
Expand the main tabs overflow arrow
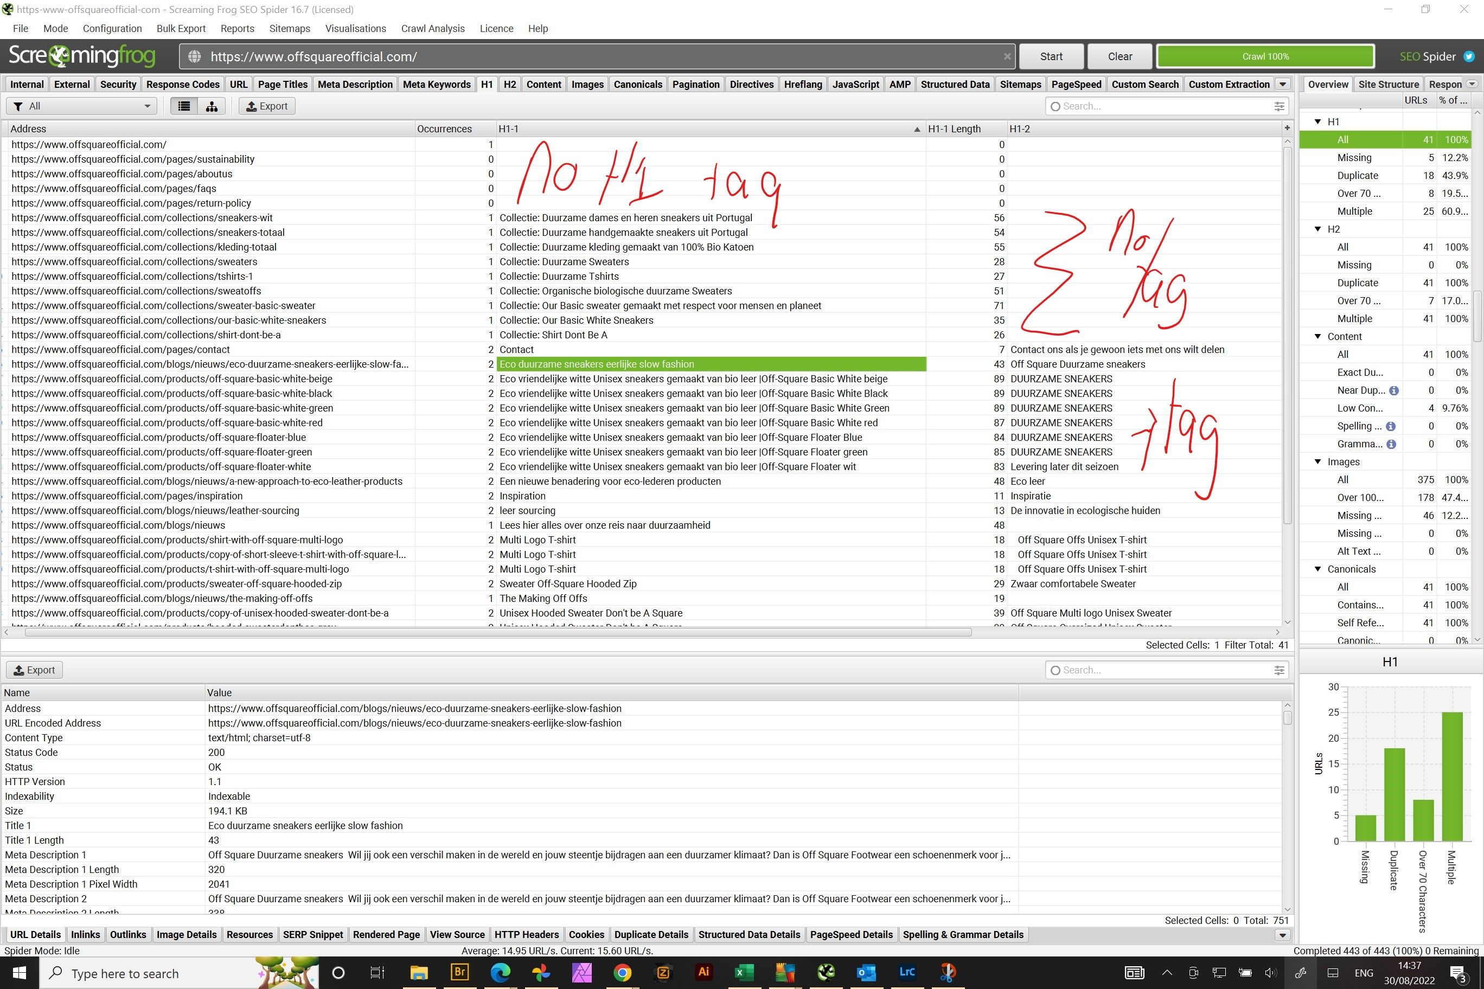point(1283,84)
